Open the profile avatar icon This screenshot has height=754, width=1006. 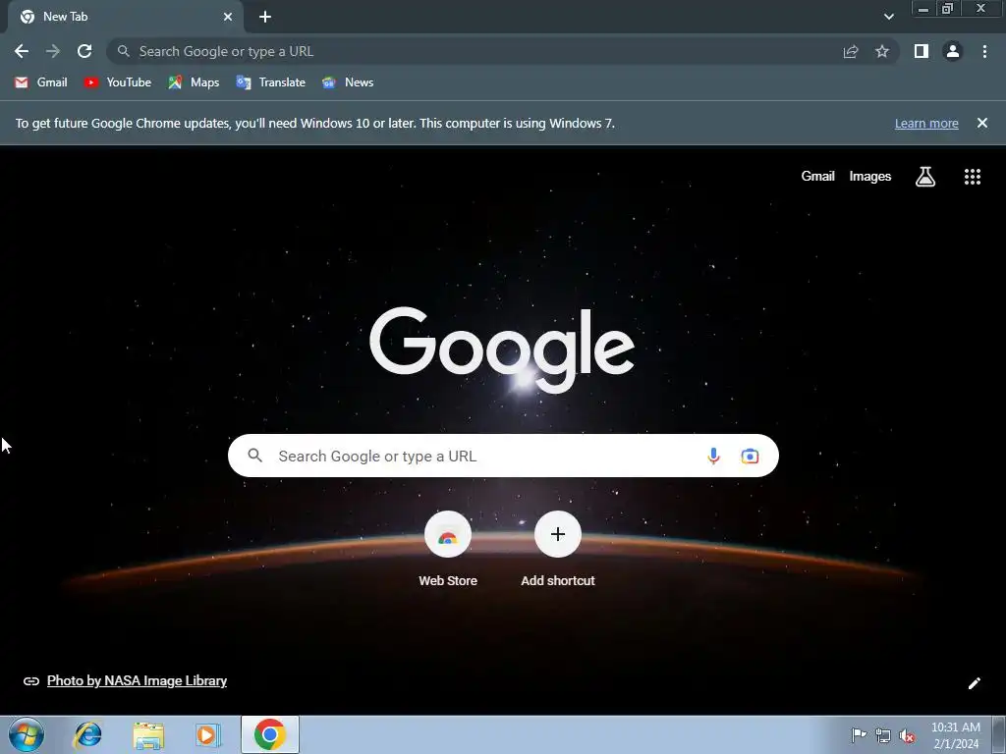coord(953,51)
